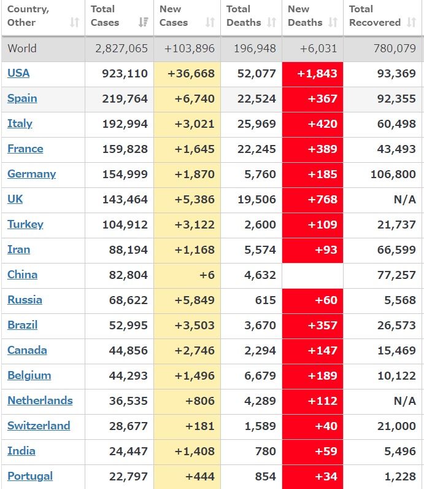Click USA's red +1,843 new deaths cell
The image size is (424, 489).
click(x=312, y=74)
